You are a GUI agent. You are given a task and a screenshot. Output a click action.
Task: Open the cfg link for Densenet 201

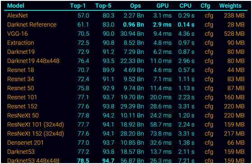(x=209, y=143)
